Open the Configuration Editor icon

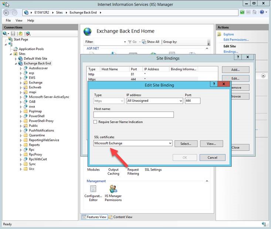[x=93, y=189]
